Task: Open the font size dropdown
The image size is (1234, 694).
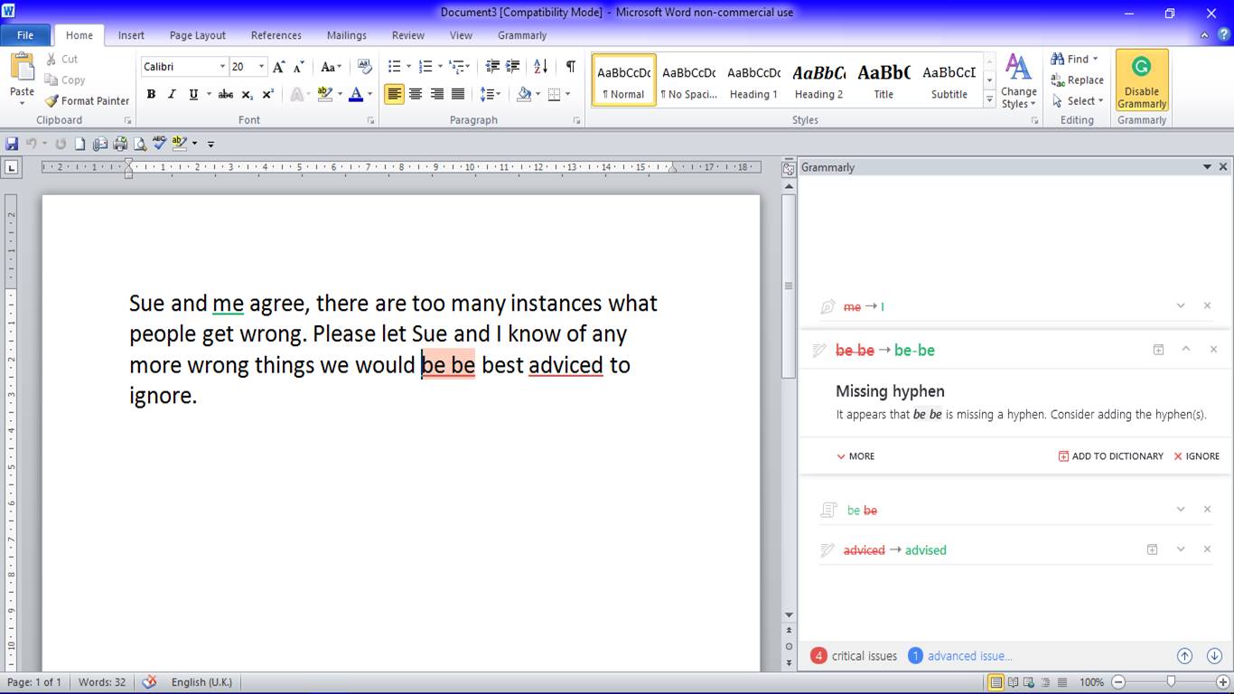Action: [x=262, y=67]
